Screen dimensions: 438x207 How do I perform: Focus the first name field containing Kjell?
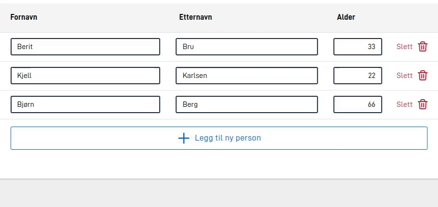click(x=85, y=76)
